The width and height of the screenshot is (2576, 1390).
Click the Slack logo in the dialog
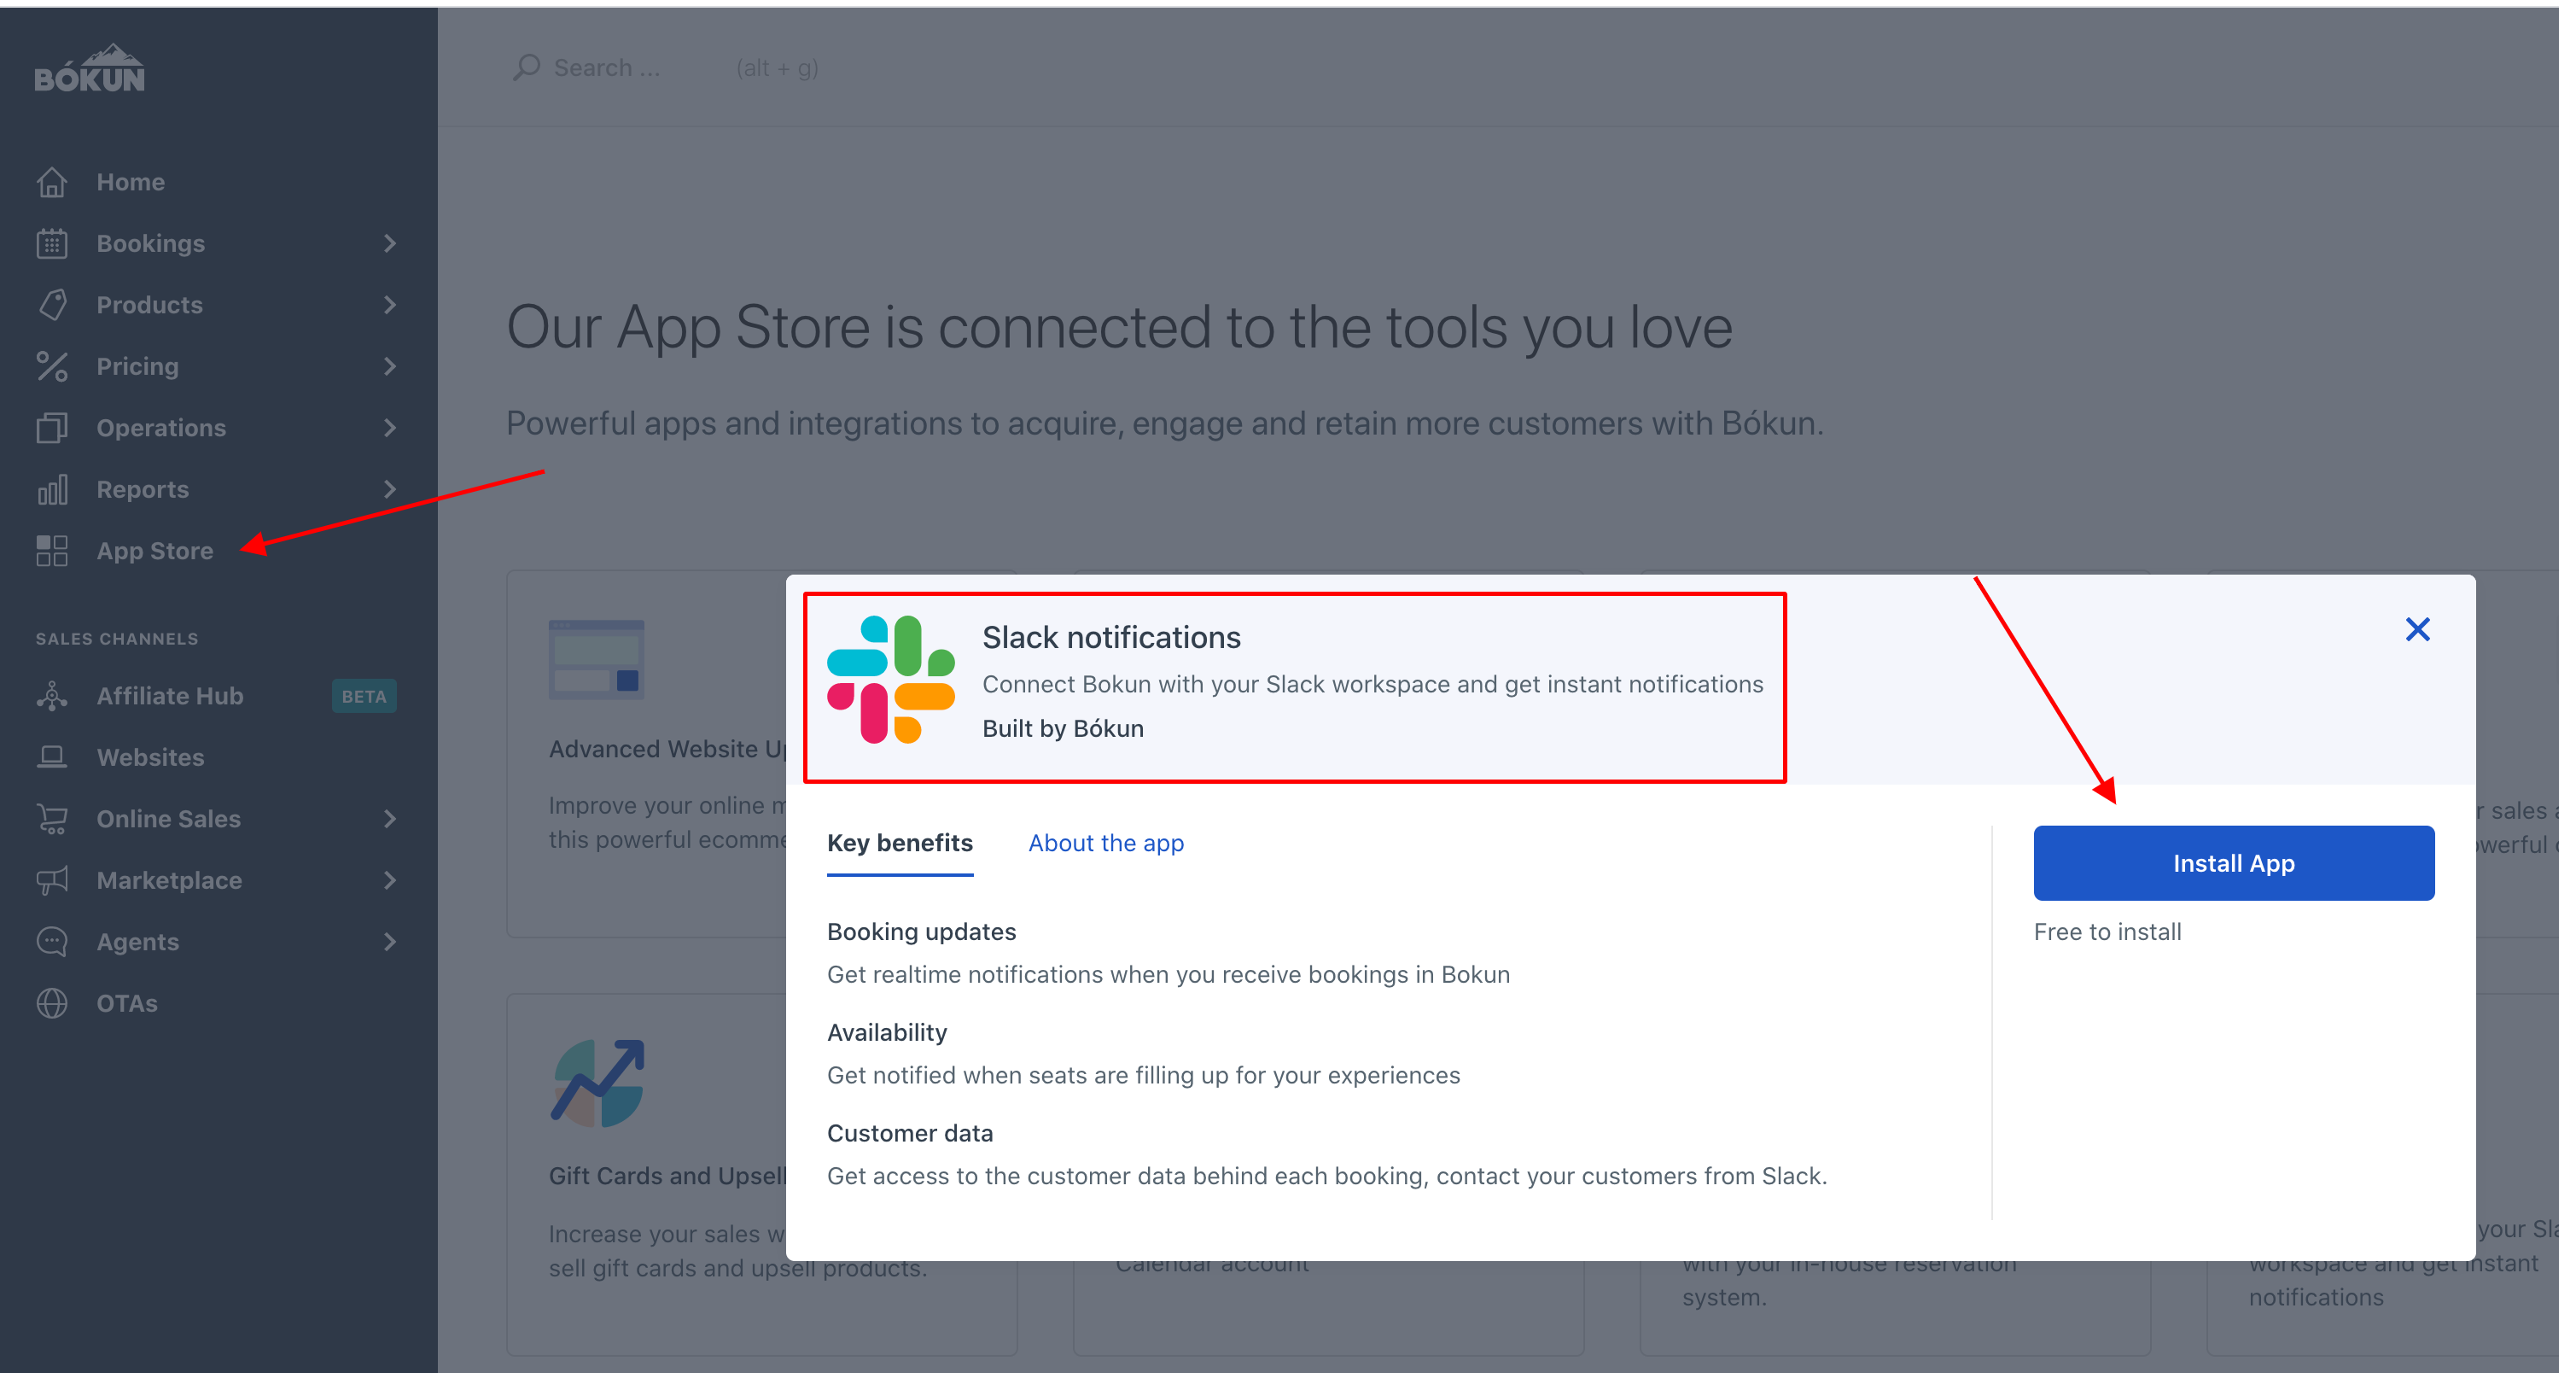click(897, 684)
